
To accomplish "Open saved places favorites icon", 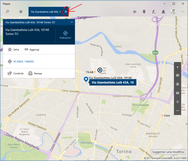I will click(x=135, y=12).
